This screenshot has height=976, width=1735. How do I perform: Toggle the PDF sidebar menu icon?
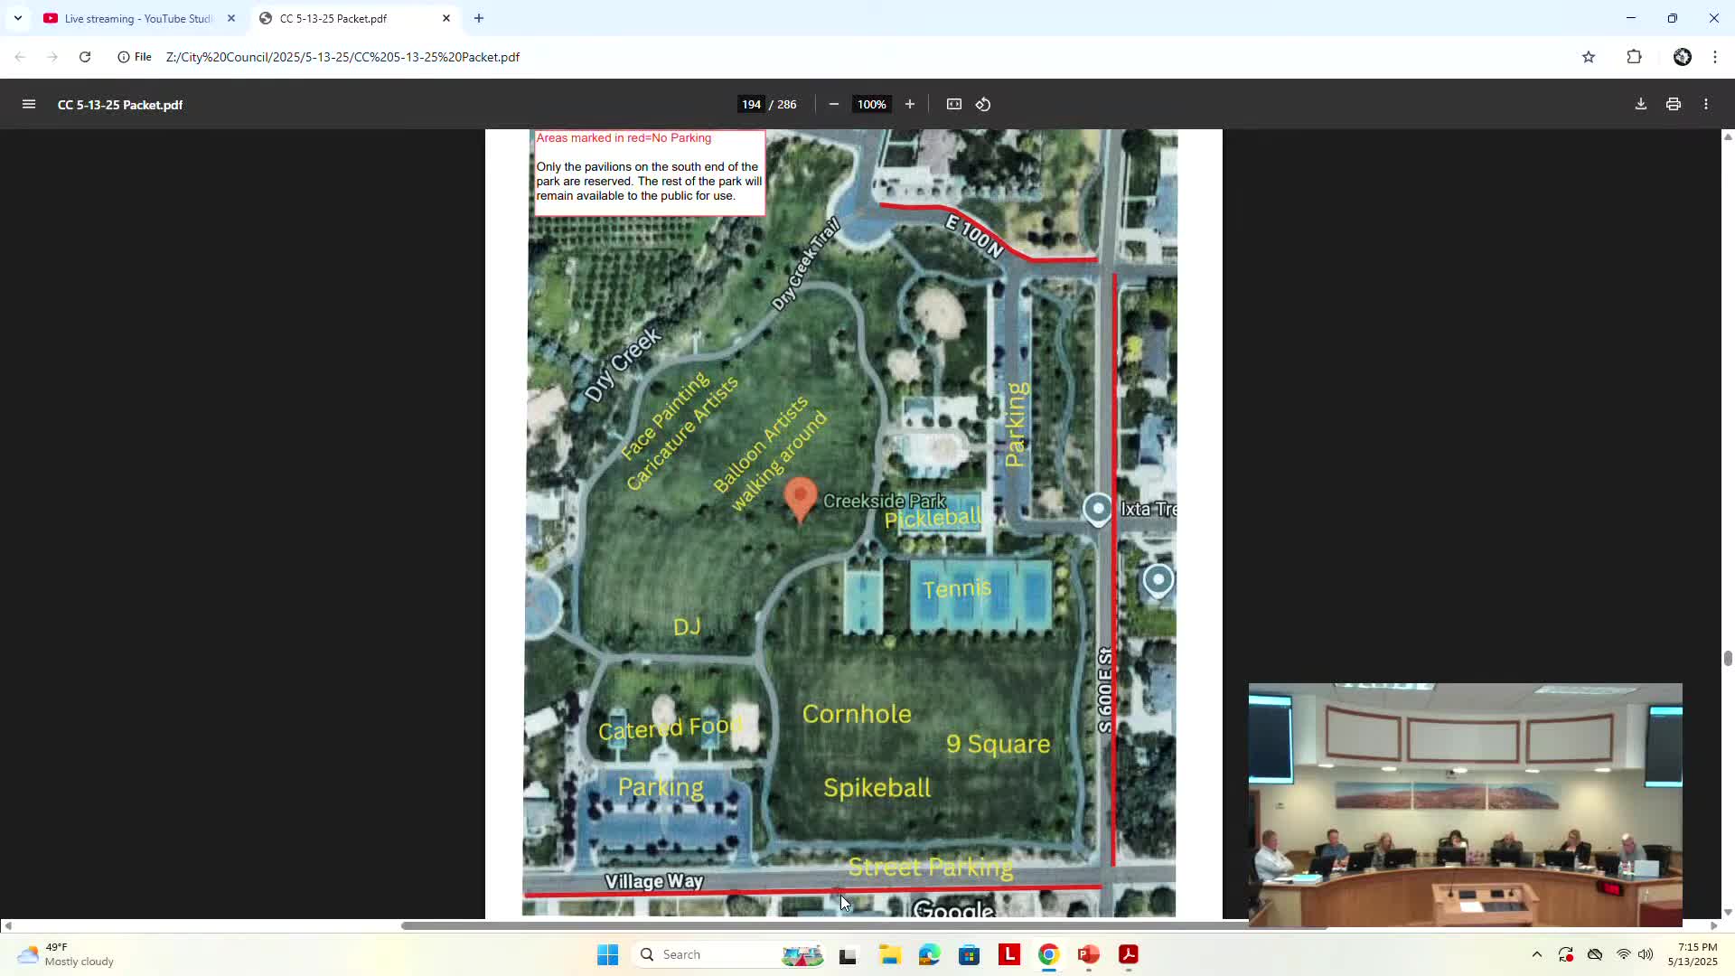click(x=29, y=105)
